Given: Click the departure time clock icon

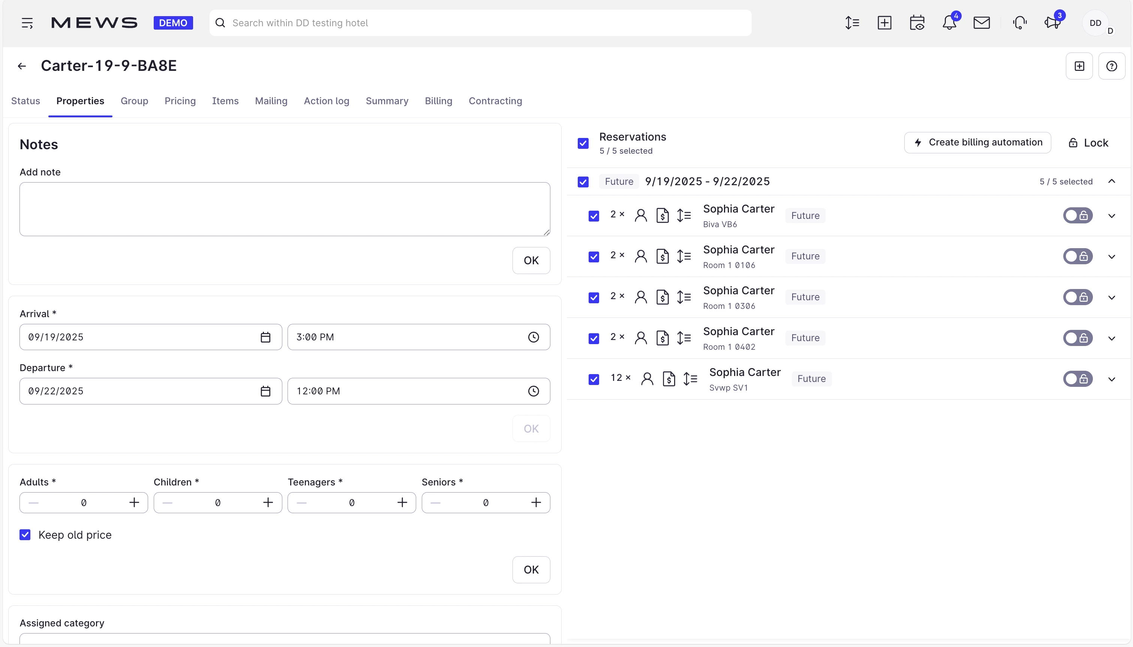Looking at the screenshot, I should (x=533, y=391).
